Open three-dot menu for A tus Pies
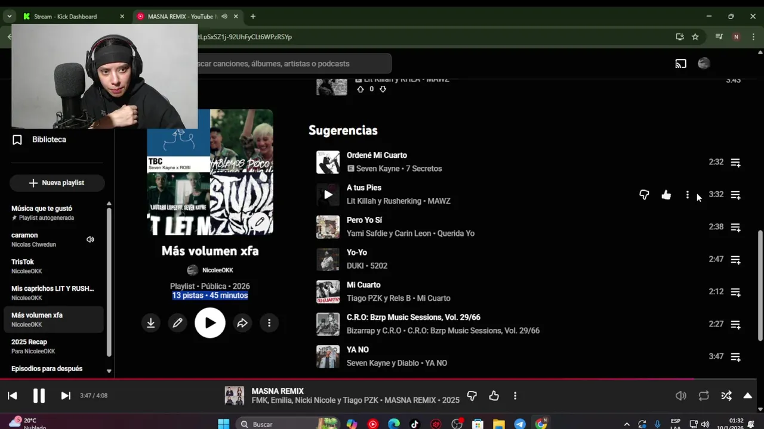Screen dimensions: 764x429 (x=688, y=195)
